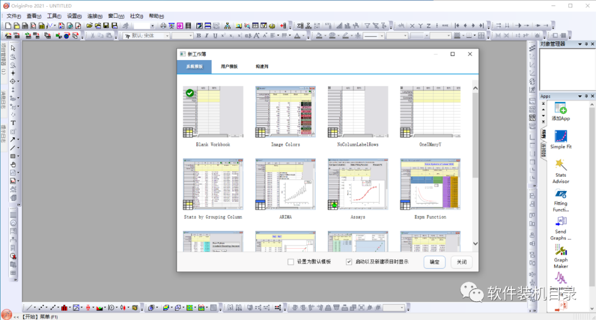Open the 查看 menu
Viewport: 596px width, 320px height.
tap(34, 16)
